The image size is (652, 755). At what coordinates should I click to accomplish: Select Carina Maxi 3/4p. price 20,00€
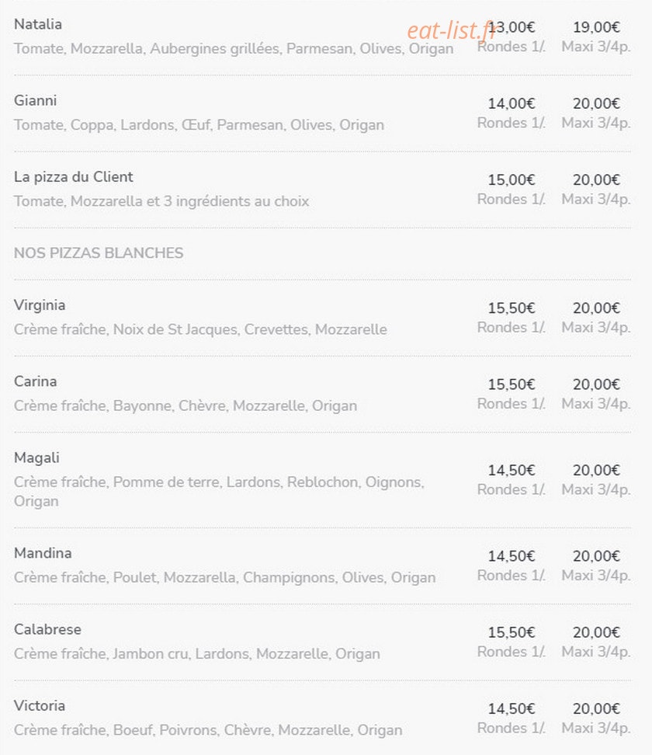(596, 384)
